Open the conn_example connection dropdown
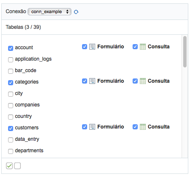This screenshot has width=190, height=176. [x=49, y=11]
